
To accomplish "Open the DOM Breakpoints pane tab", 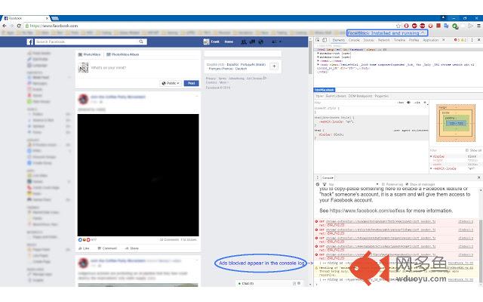I will coord(360,96).
